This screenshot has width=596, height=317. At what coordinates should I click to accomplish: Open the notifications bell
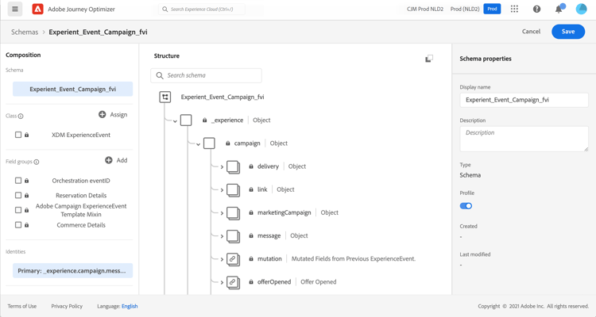point(559,10)
